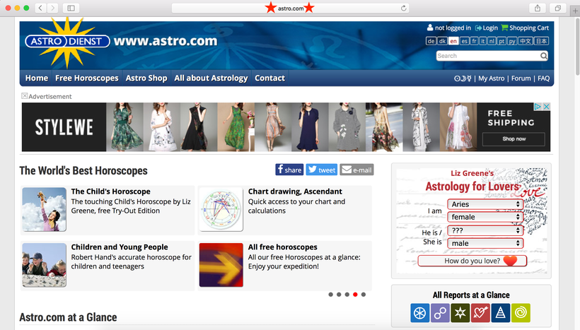This screenshot has height=330, width=580.
Task: Tweet this page on Twitter
Action: pyautogui.click(x=321, y=170)
